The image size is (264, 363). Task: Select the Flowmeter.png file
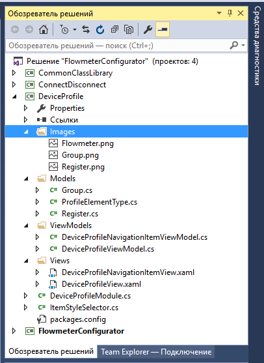pyautogui.click(x=88, y=143)
